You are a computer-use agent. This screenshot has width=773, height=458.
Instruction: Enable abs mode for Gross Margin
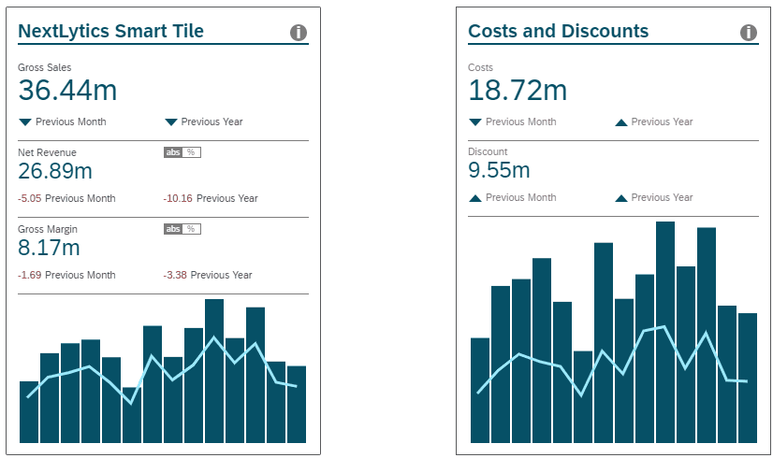(173, 229)
